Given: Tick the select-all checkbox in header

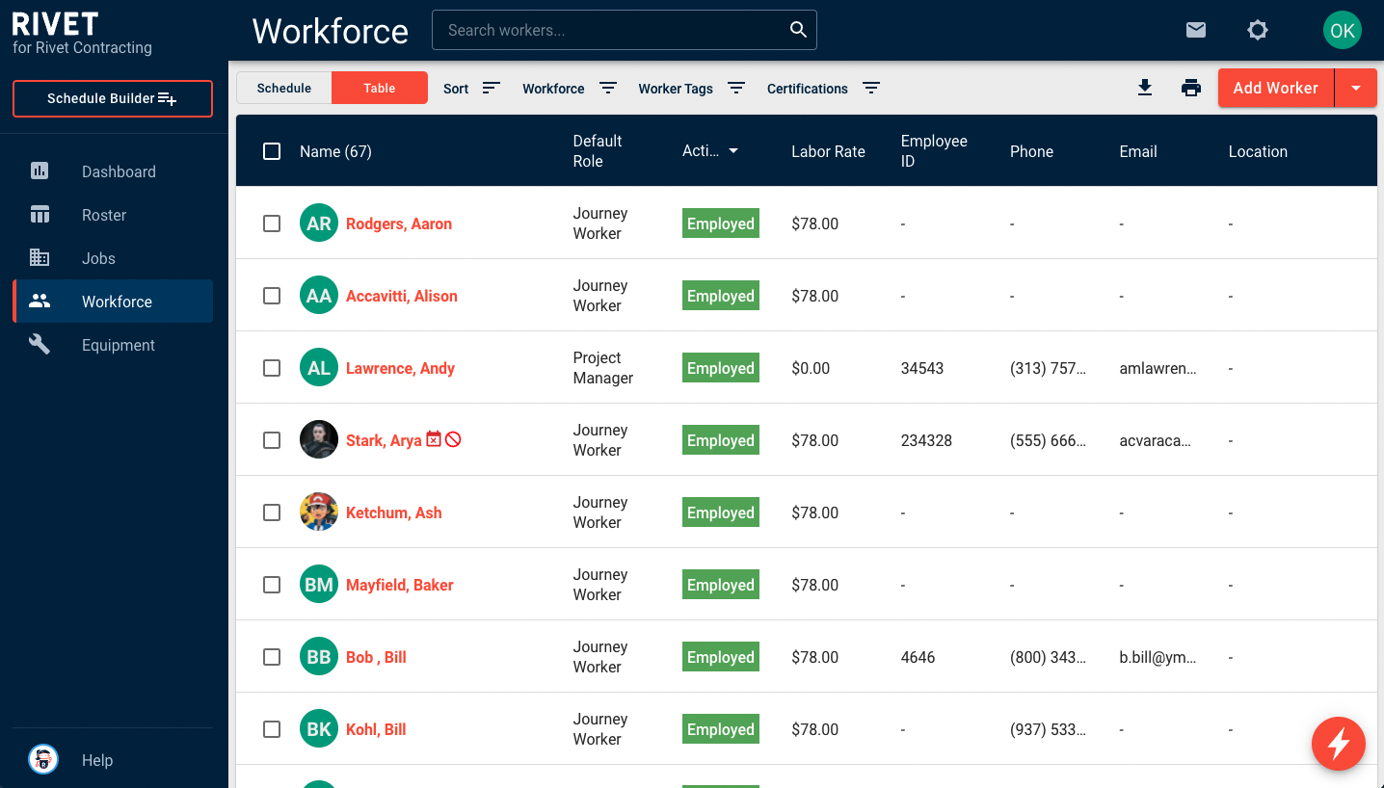Looking at the screenshot, I should 272,151.
